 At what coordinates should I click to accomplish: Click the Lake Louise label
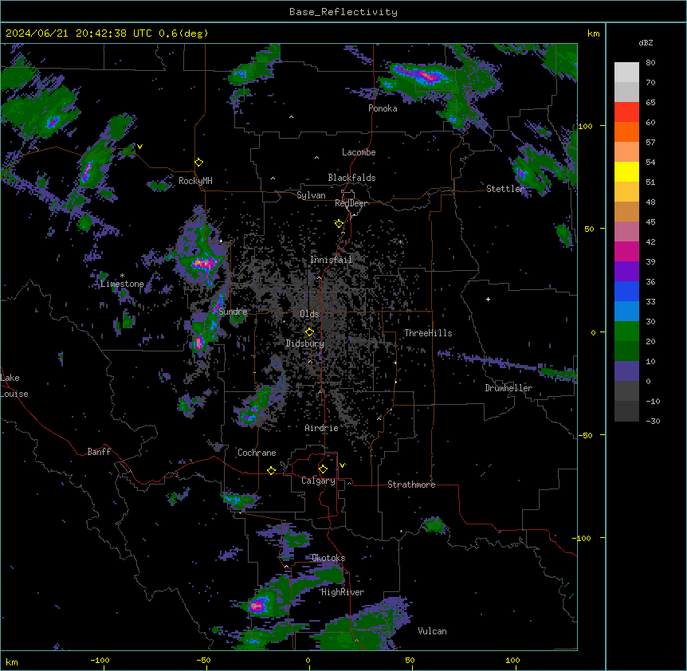coord(14,386)
